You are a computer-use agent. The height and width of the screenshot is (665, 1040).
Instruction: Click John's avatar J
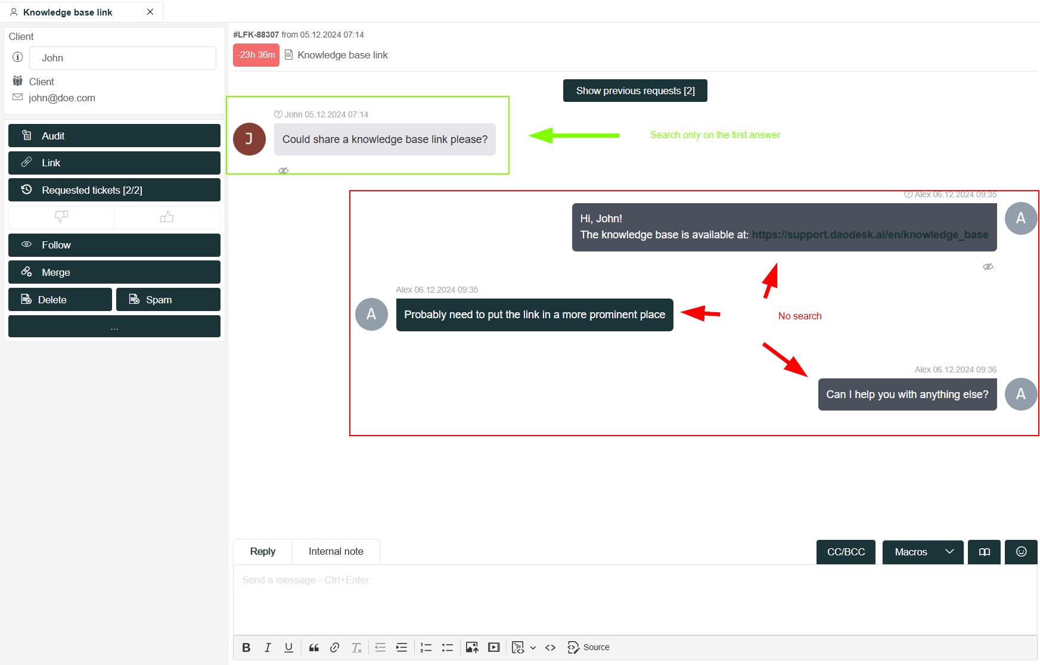(x=249, y=139)
